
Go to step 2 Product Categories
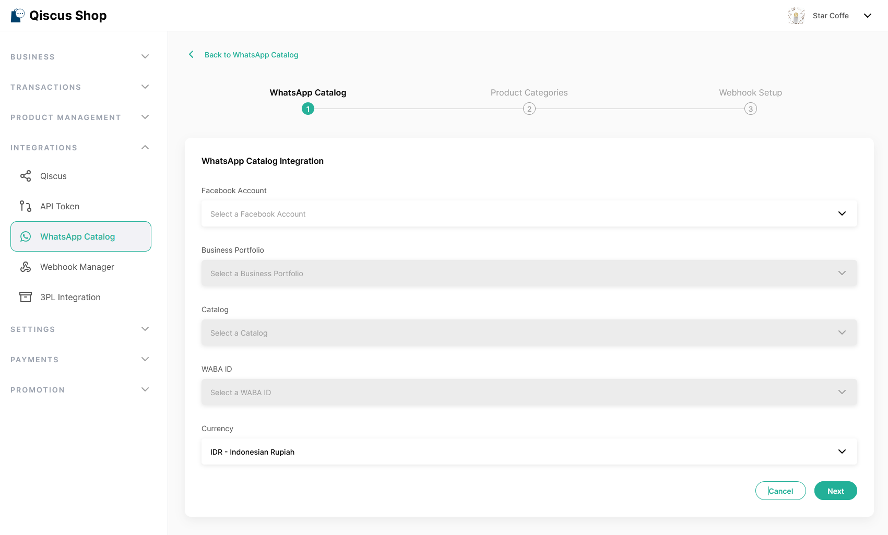pyautogui.click(x=529, y=109)
